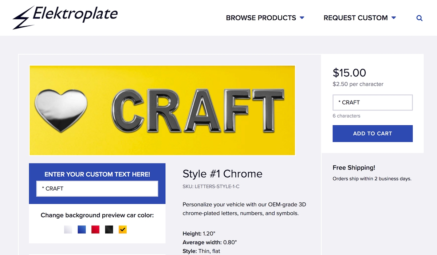The width and height of the screenshot is (437, 255).
Task: Select the white car color swatch
Action: tap(68, 229)
